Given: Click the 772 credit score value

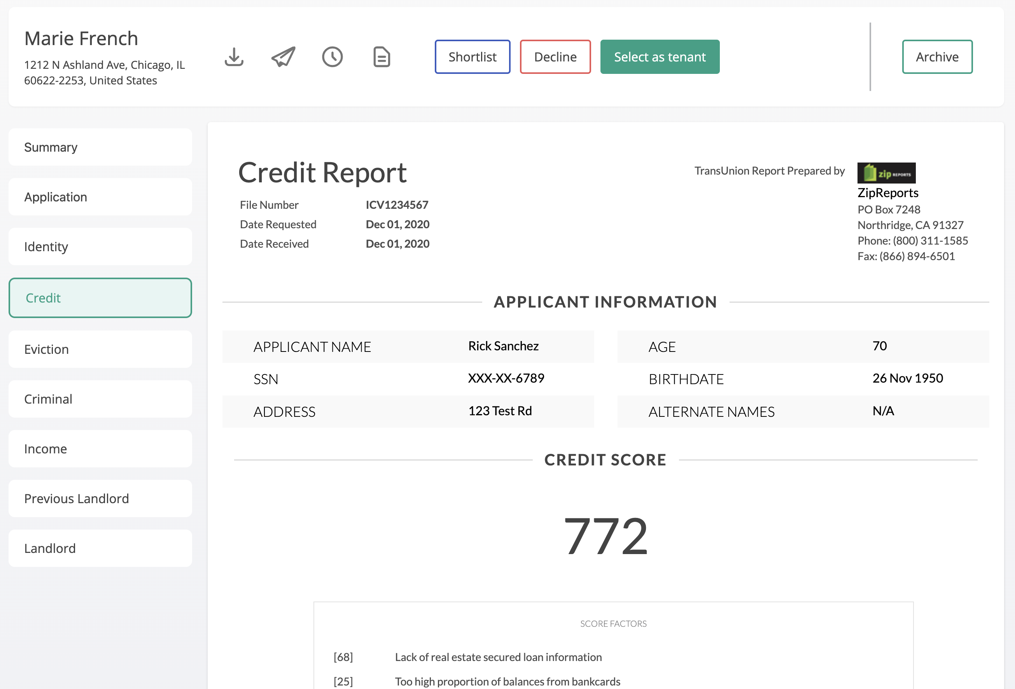Looking at the screenshot, I should (x=605, y=536).
